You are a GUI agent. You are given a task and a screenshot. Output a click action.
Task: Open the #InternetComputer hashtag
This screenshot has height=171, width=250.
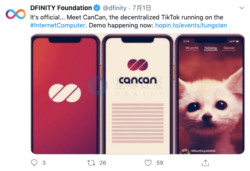click(58, 25)
